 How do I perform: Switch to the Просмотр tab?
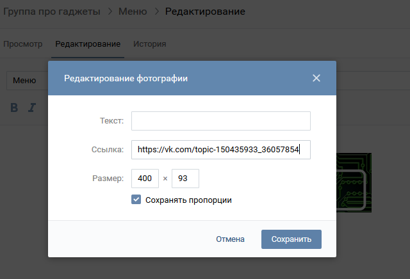[23, 44]
